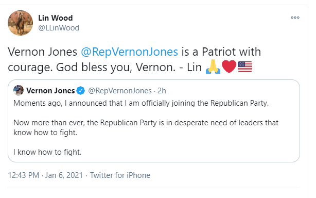Open the Vernon Jones name in quoted tweet

[50, 91]
